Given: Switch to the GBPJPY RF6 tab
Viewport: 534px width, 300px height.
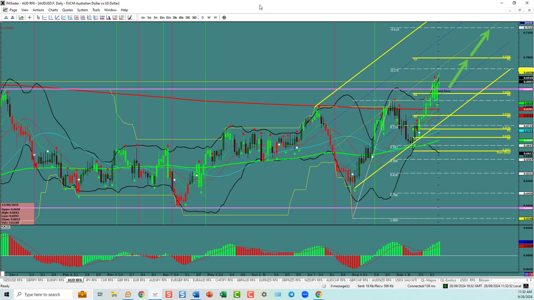Looking at the screenshot, I should [x=35, y=280].
